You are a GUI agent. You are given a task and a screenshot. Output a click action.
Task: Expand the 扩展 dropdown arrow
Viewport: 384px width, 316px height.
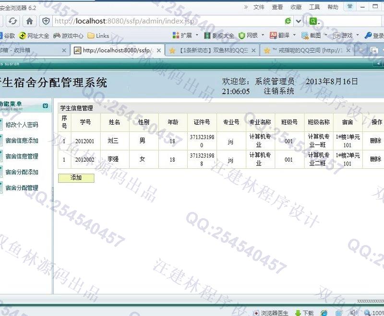coord(197,35)
